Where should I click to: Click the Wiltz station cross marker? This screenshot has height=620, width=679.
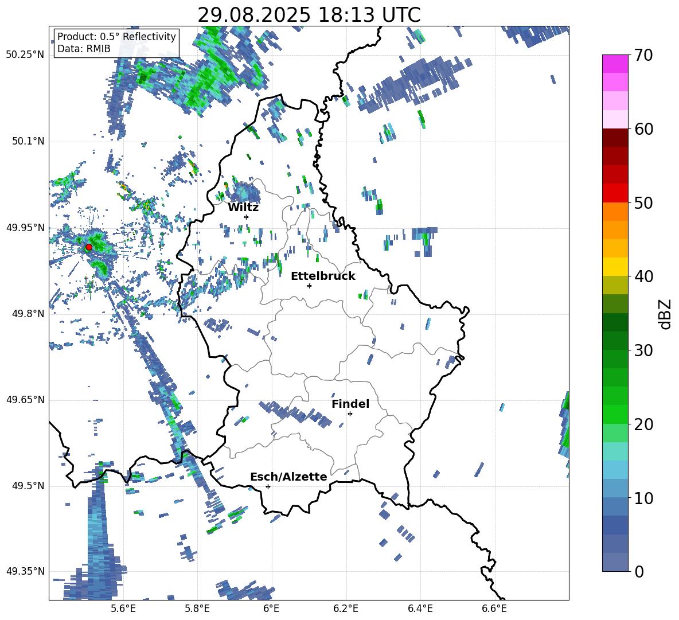coord(247,217)
